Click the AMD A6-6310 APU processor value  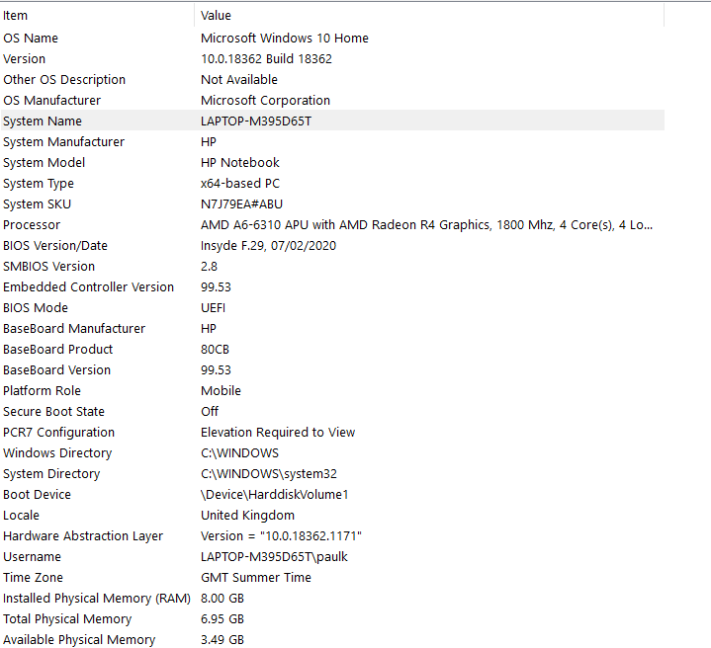click(426, 224)
